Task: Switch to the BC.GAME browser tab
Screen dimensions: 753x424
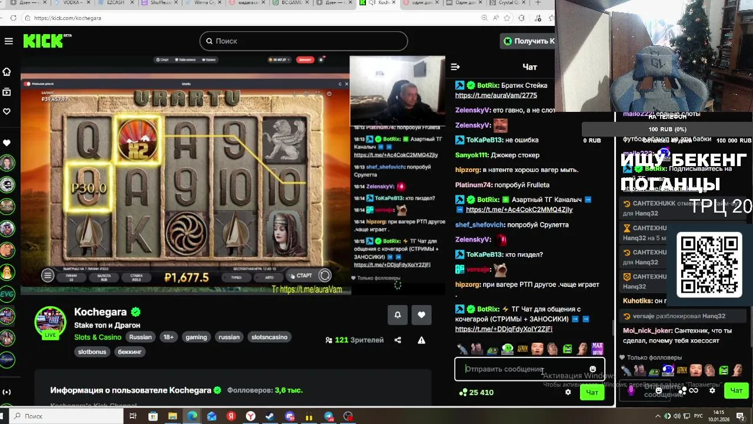Action: (292, 3)
